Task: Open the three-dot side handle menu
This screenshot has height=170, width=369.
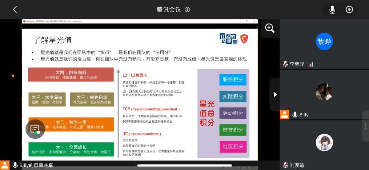Action: tap(365, 126)
